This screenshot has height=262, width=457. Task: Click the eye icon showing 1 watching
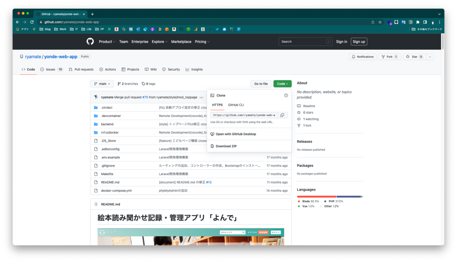coord(299,119)
